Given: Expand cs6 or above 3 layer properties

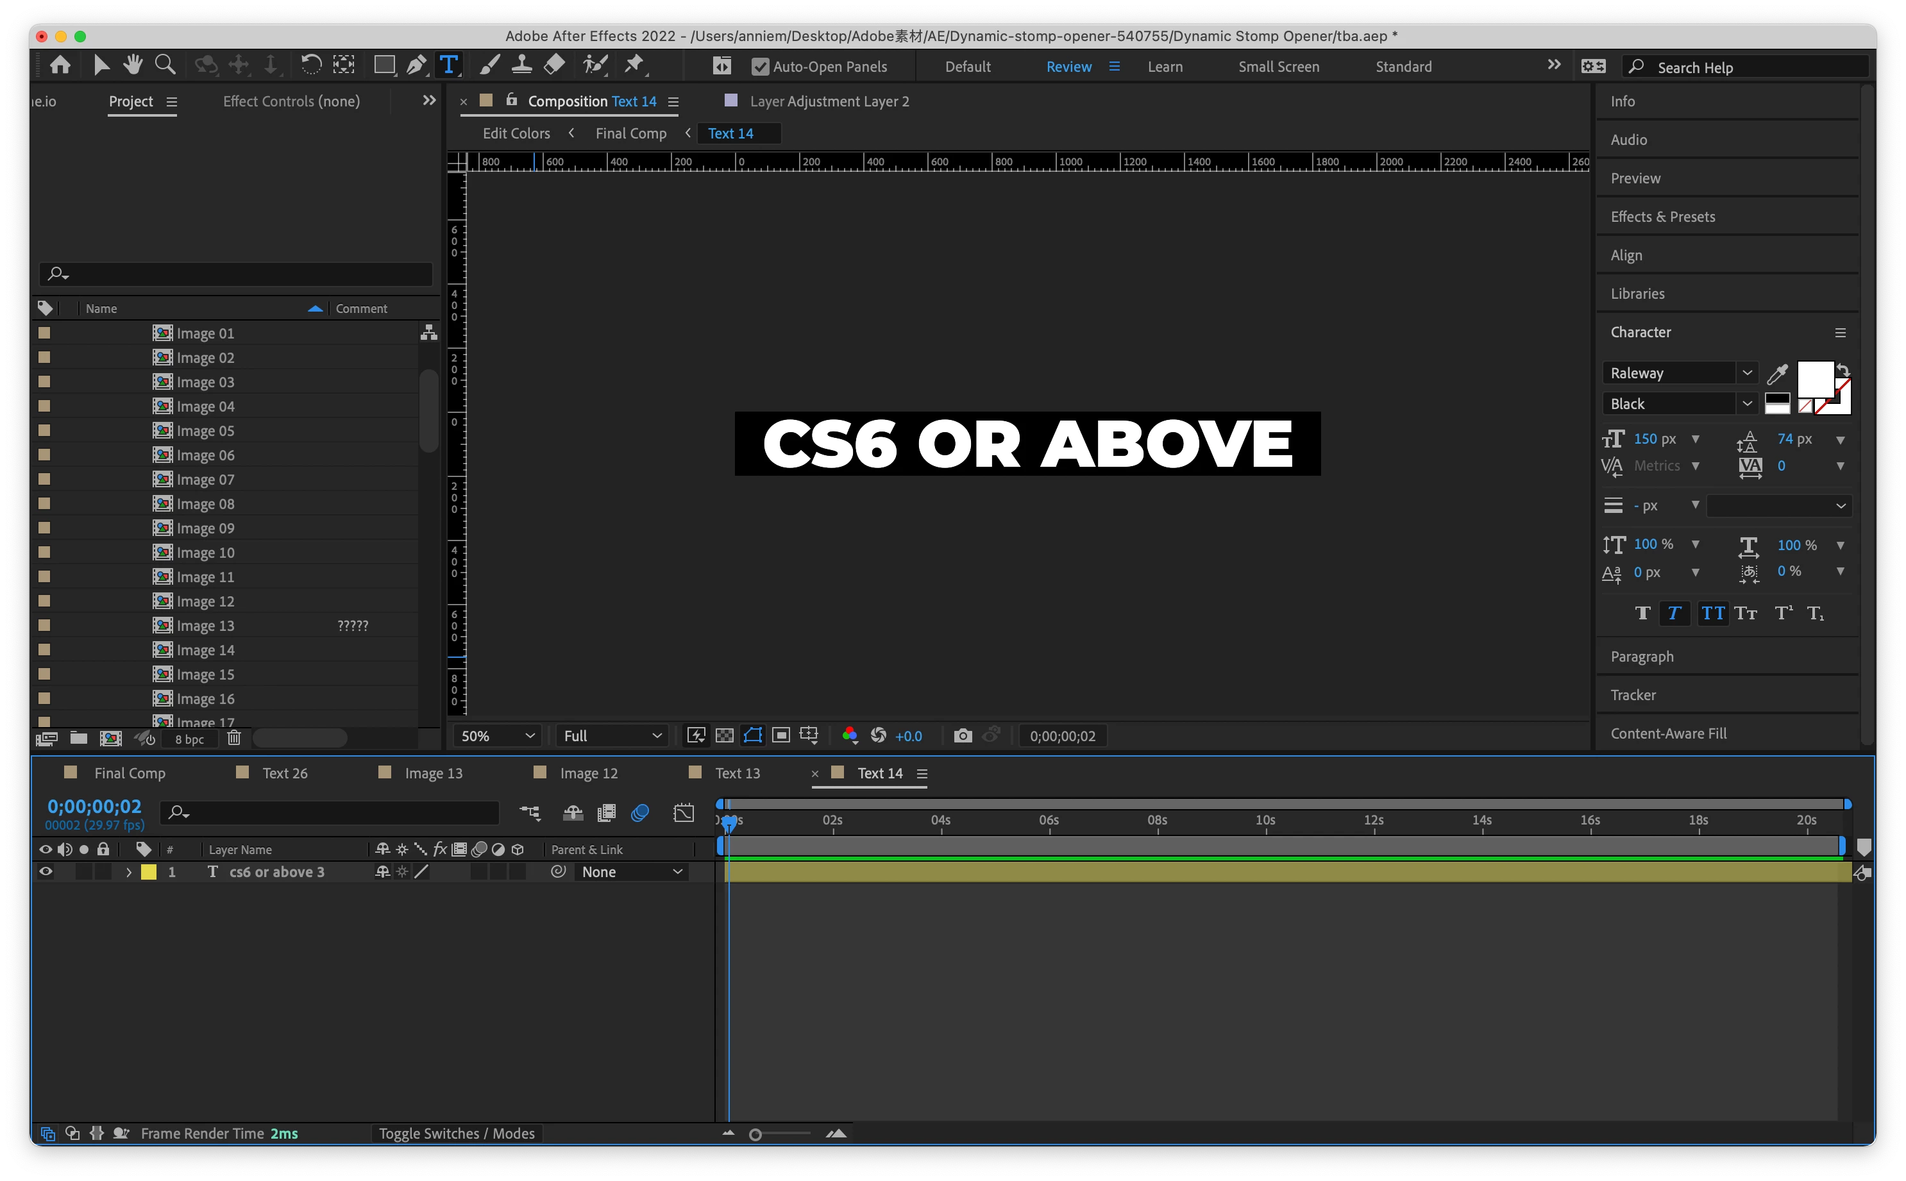Looking at the screenshot, I should click(x=129, y=873).
